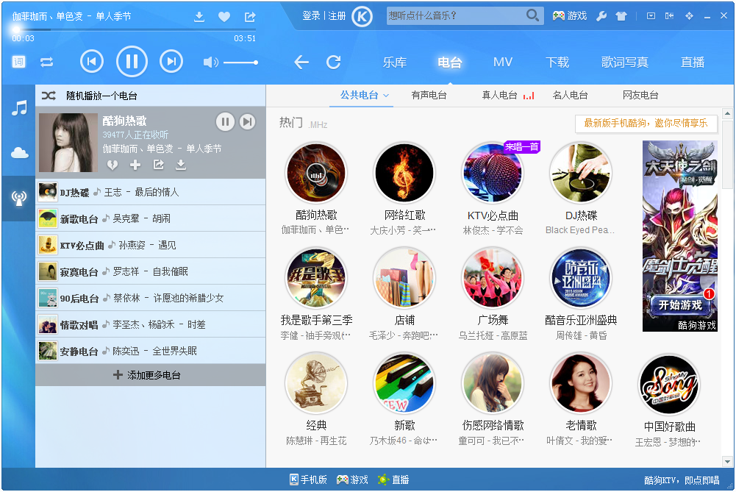Open 手机版 in the bottom bar

[308, 479]
